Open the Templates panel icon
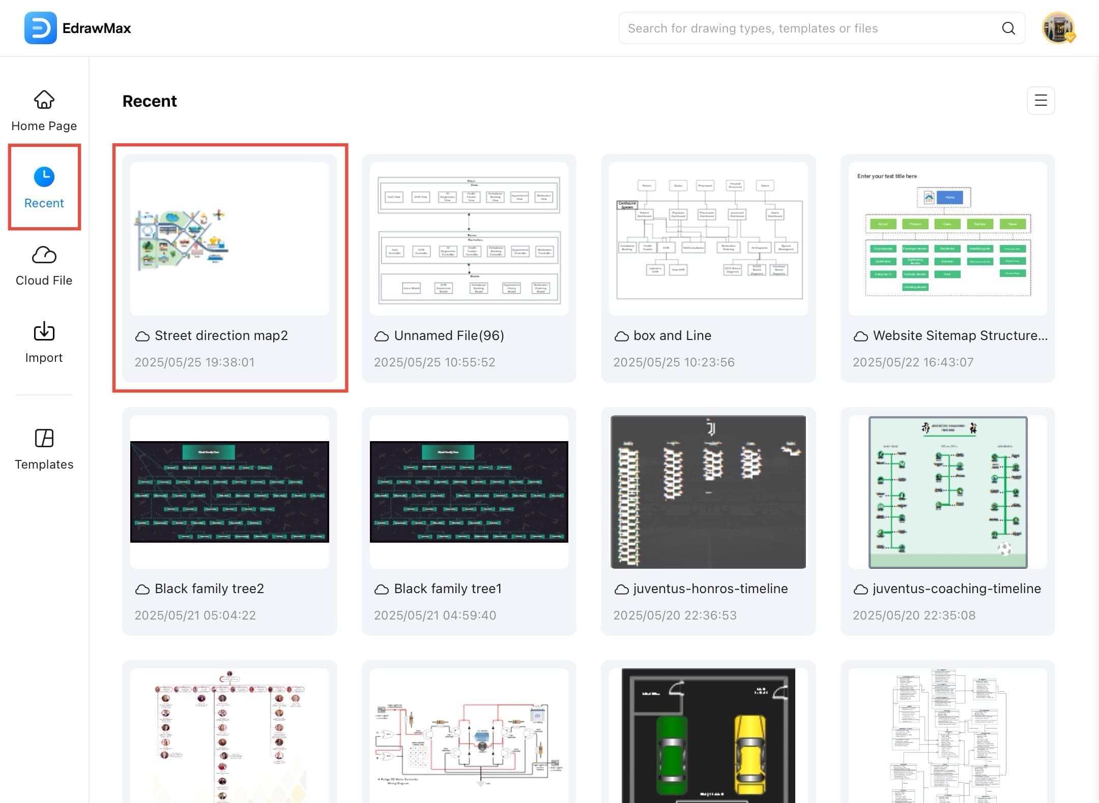Screen dimensions: 1099x803 (x=44, y=438)
